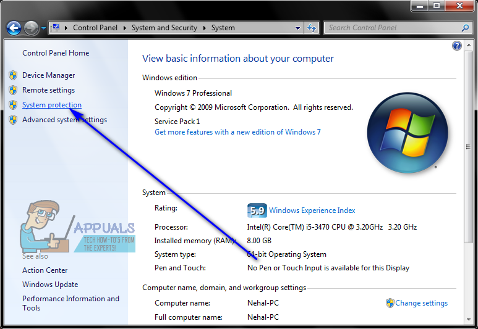Click the 64-bit Operating System value
This screenshot has height=329, width=478.
pos(286,254)
